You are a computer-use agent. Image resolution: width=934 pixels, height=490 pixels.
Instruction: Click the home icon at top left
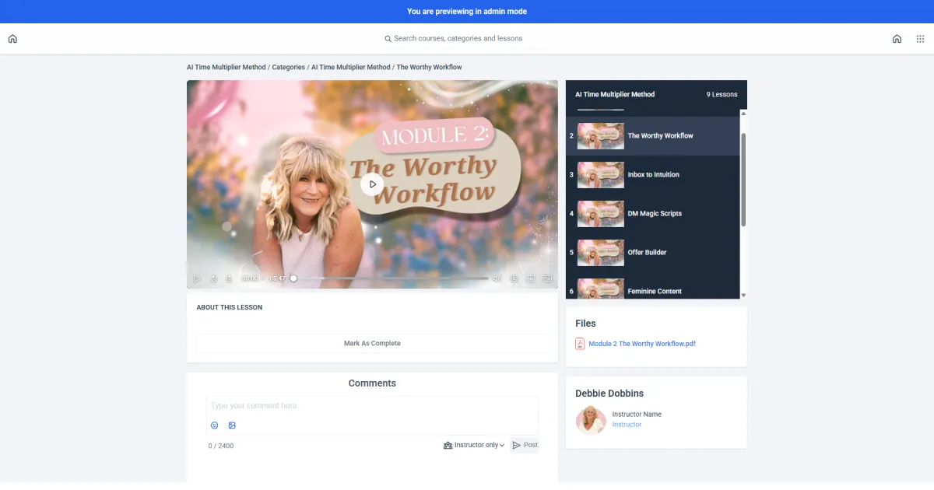(12, 39)
